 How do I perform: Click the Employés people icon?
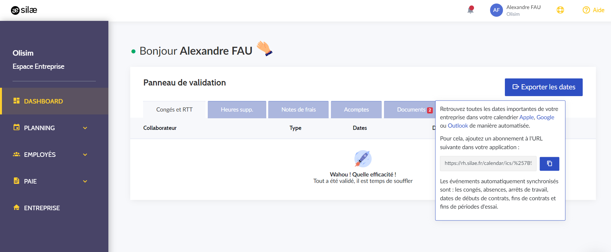click(16, 154)
